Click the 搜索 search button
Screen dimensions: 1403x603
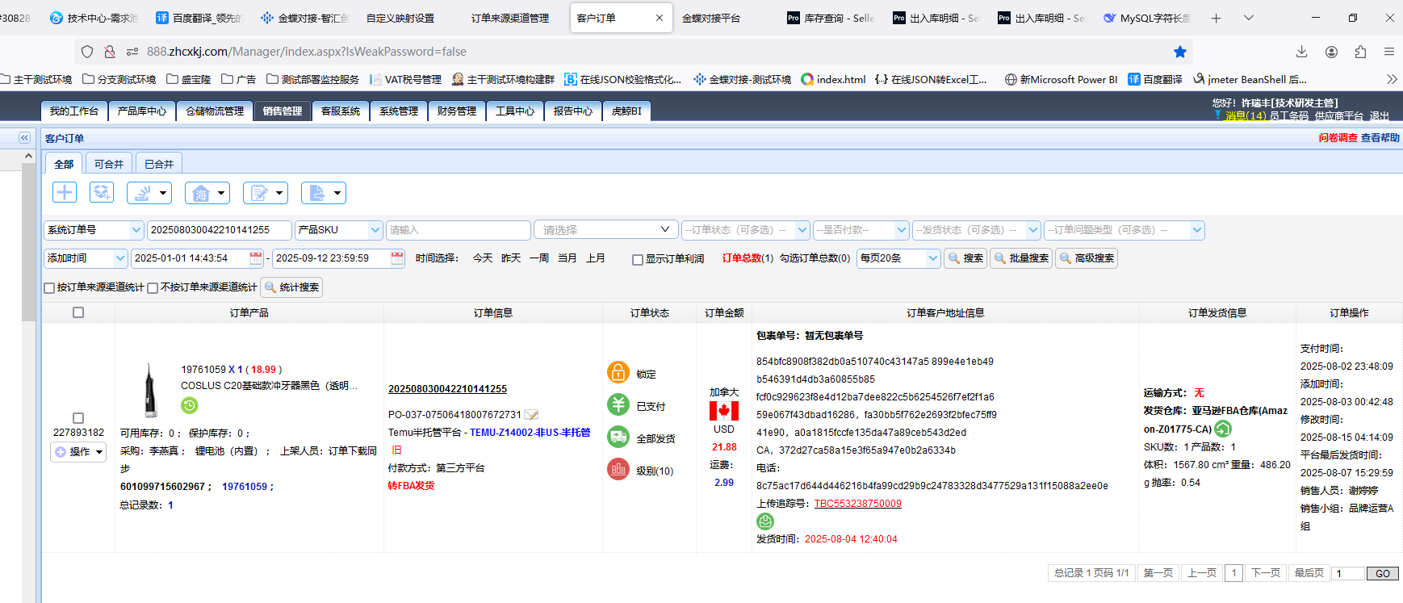[965, 258]
